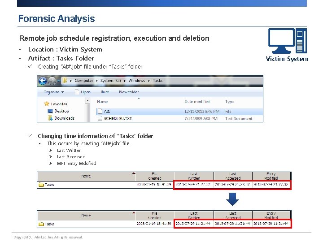The height and width of the screenshot is (242, 323).
Task: Sort by the Type column header
Action: [230, 102]
